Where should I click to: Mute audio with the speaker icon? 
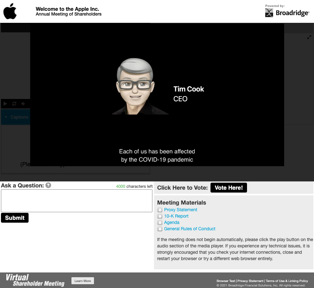[x=23, y=104]
